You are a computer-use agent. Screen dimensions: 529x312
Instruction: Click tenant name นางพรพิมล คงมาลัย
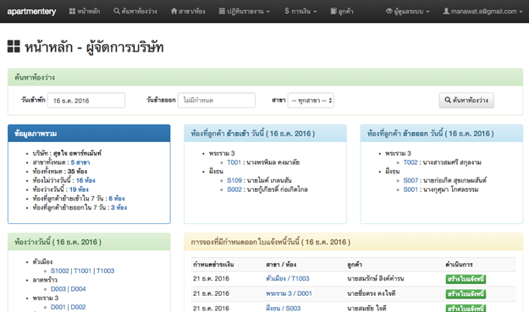pyautogui.click(x=273, y=162)
